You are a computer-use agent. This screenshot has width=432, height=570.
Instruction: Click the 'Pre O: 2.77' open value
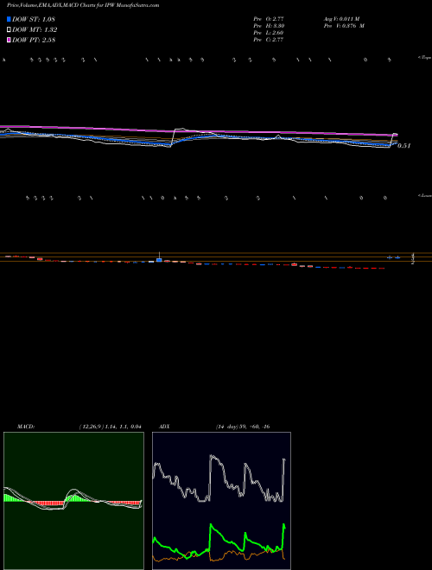click(269, 18)
